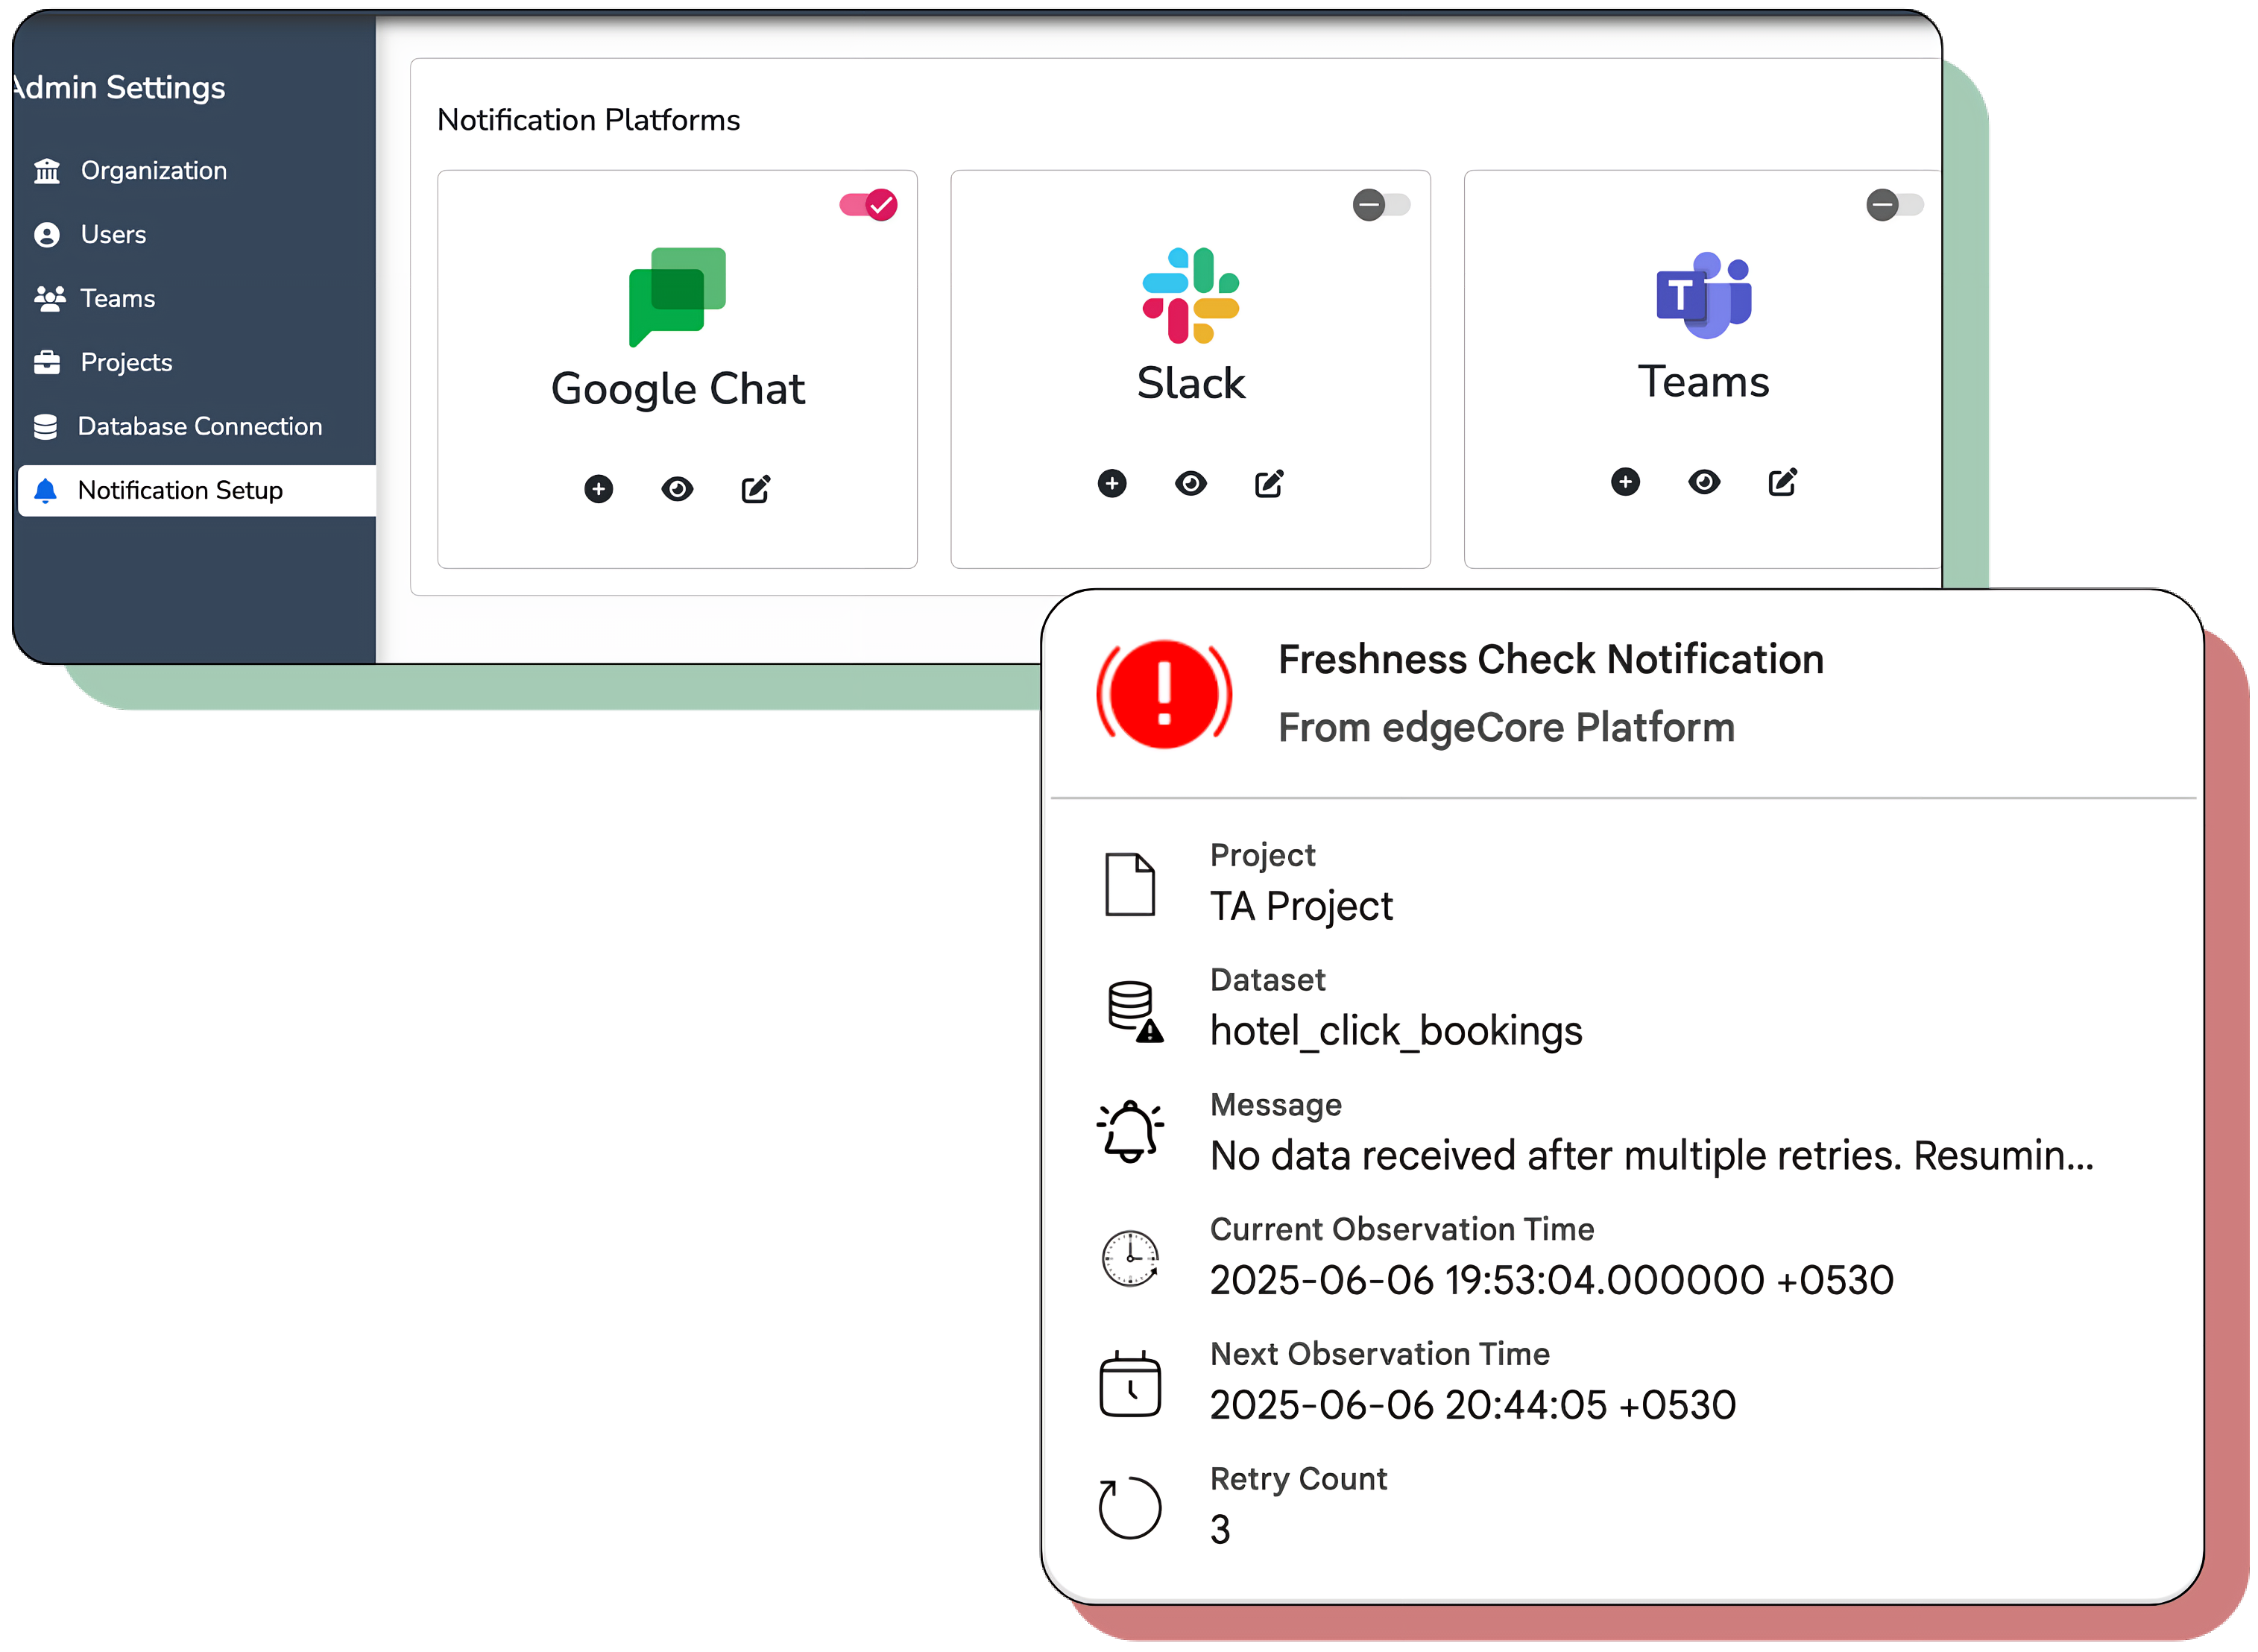
Task: Click the edit icon under Teams card
Action: (1781, 482)
